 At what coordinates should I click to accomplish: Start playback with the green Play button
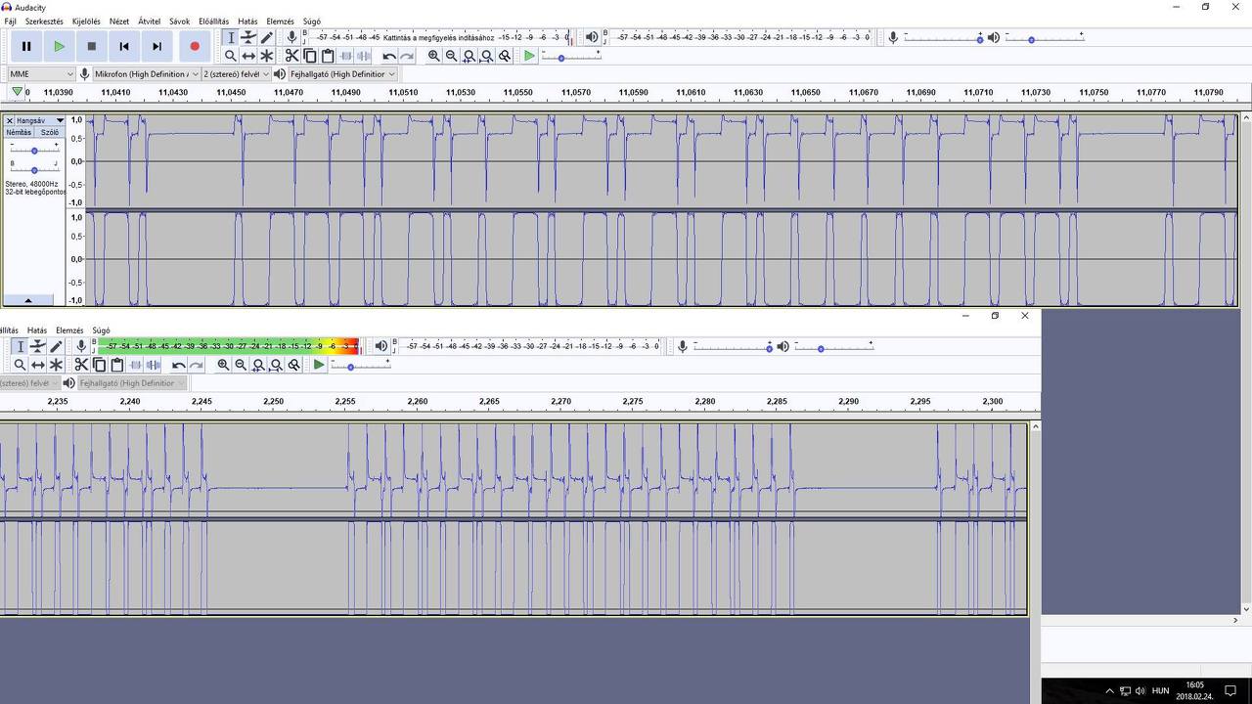click(59, 46)
